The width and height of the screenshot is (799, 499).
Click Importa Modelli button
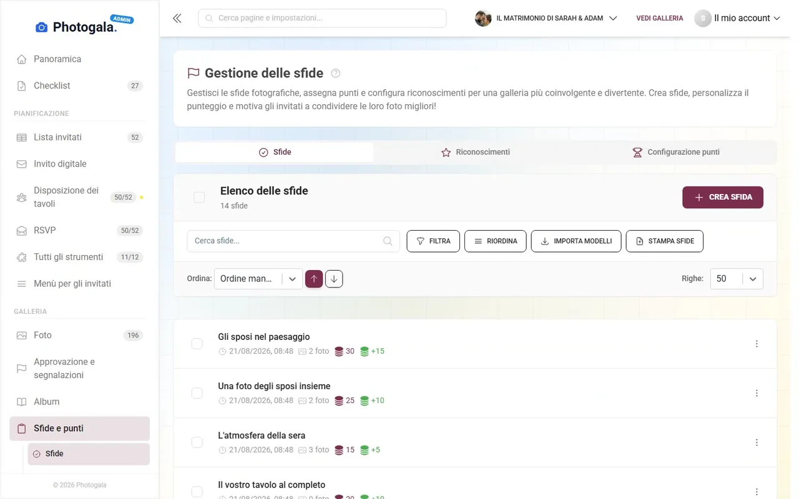576,241
